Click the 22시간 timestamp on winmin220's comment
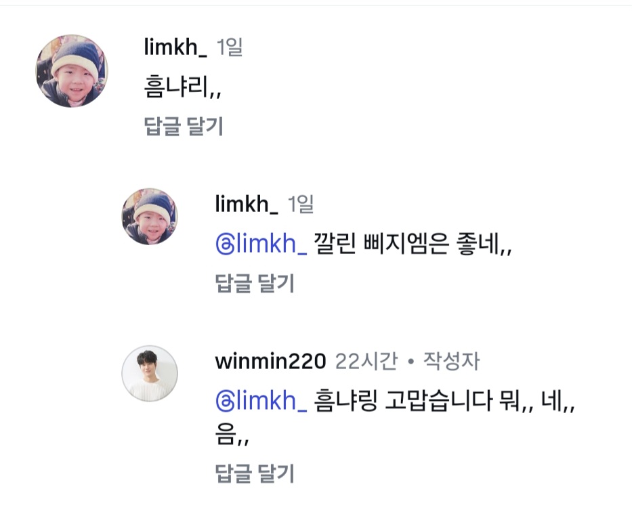The width and height of the screenshot is (632, 516). [366, 361]
